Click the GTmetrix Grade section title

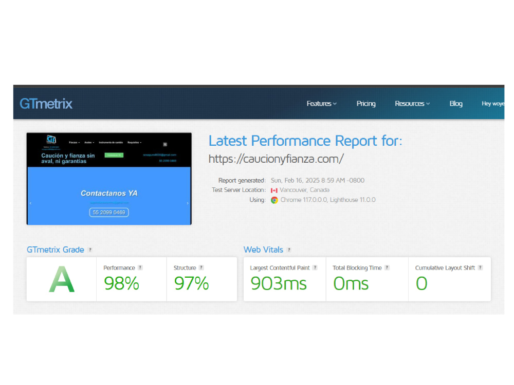pos(56,250)
